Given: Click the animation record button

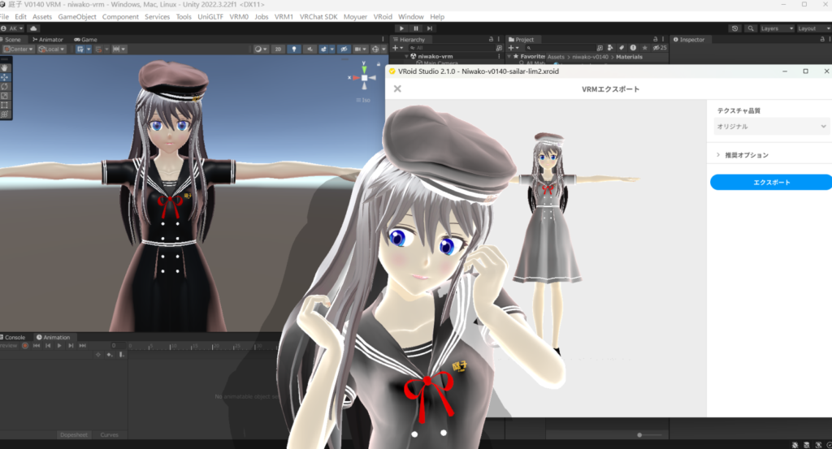Looking at the screenshot, I should pos(25,346).
